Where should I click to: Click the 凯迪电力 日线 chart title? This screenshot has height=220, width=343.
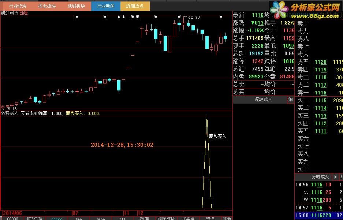[x=14, y=13]
